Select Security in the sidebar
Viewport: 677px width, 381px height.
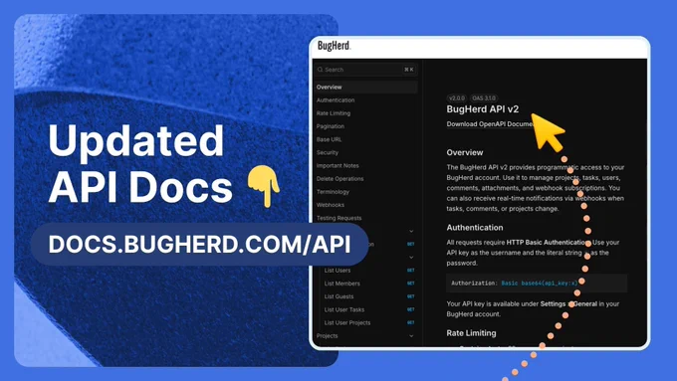(x=328, y=152)
